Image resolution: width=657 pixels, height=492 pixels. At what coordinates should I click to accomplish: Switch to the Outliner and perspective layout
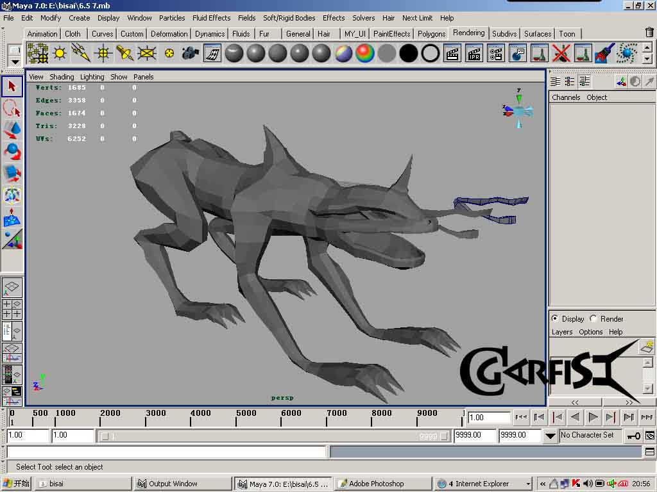(x=12, y=331)
